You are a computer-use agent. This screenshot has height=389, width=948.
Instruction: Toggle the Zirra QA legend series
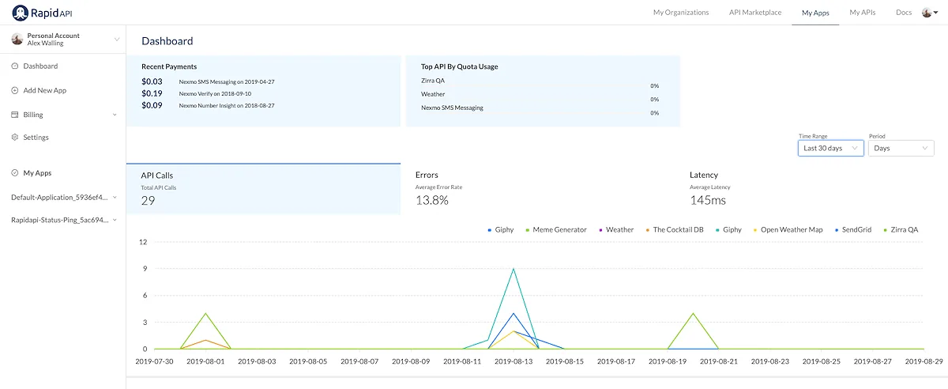coord(900,229)
